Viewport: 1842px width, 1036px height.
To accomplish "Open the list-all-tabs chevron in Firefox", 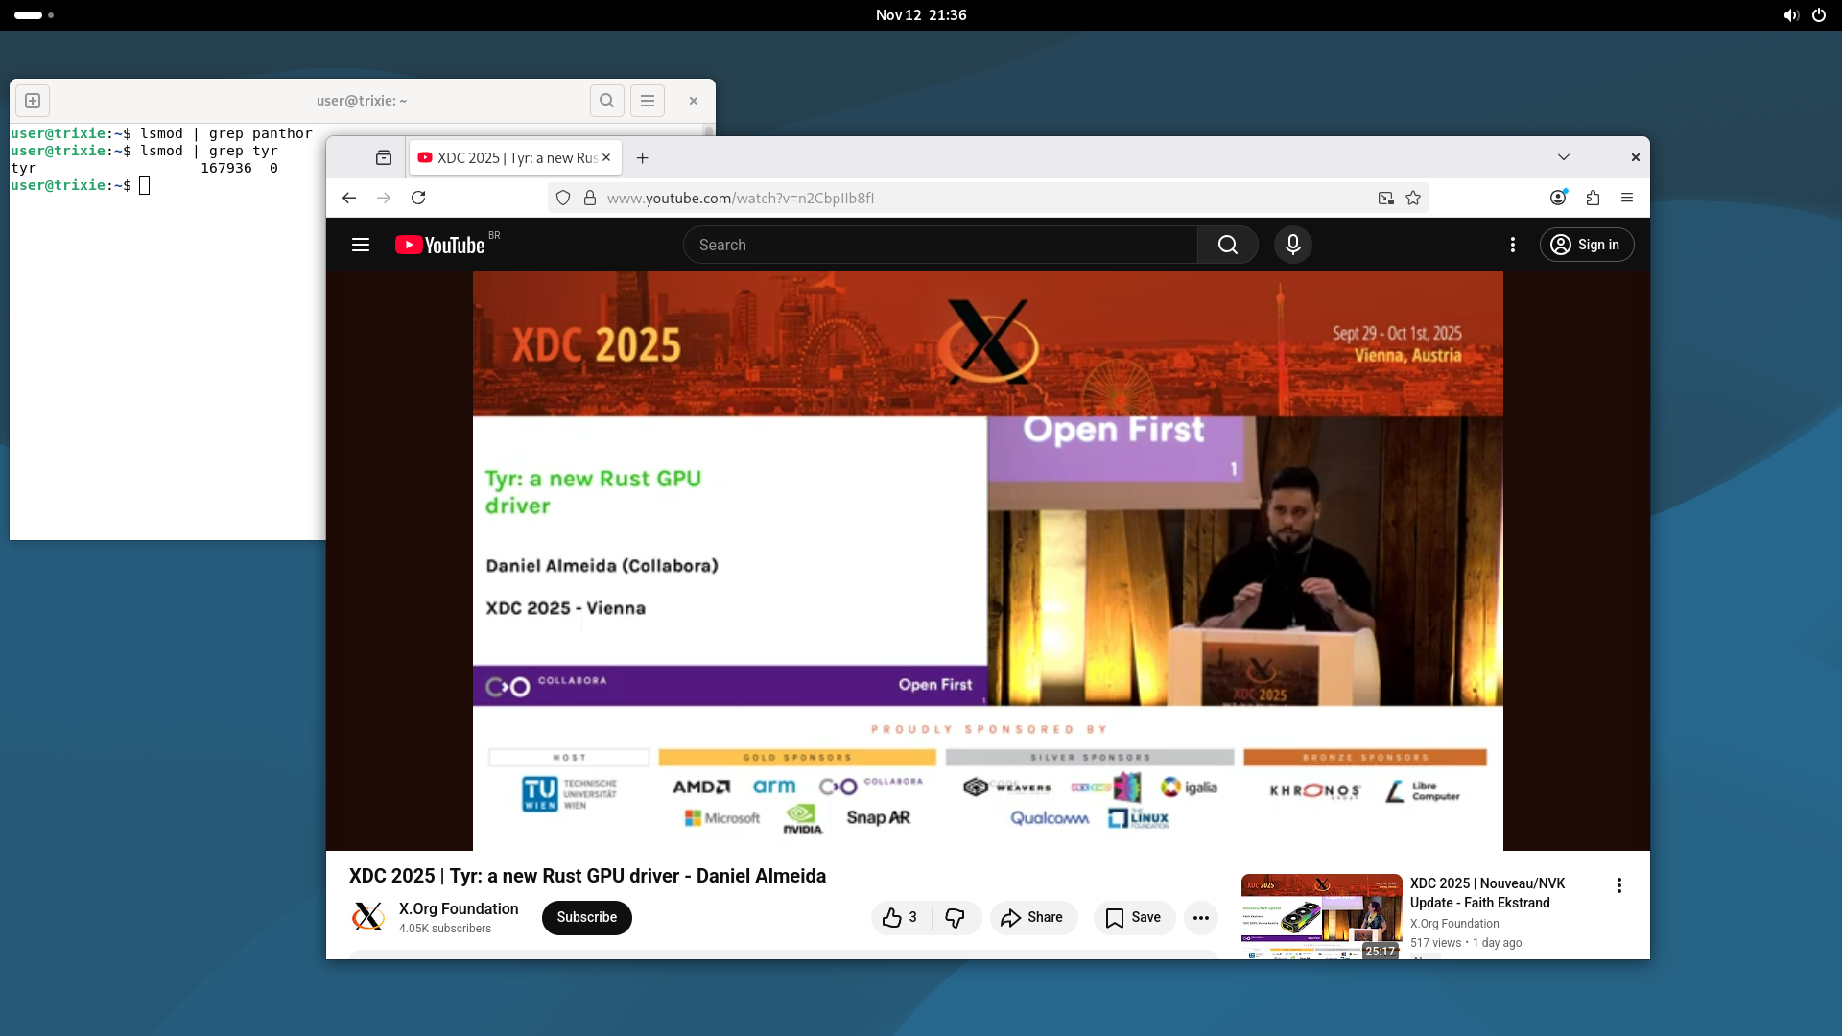I will 1563,156.
